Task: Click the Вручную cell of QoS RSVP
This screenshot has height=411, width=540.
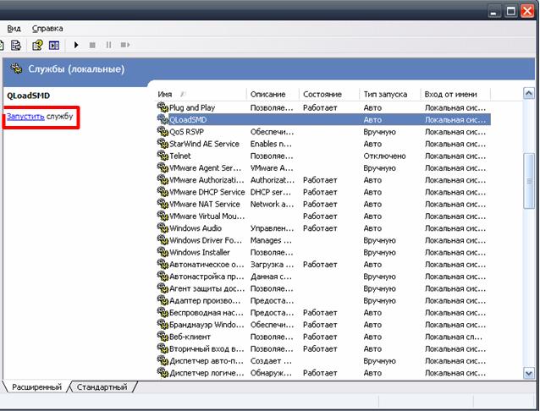Action: [x=379, y=131]
